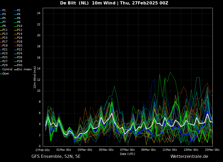The image size is (223, 162).
Task: Select the 27Feb 00z axis label
Action: pos(43,150)
